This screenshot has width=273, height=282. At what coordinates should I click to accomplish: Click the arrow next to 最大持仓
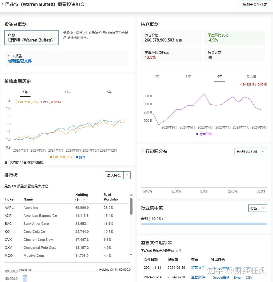(x=127, y=175)
